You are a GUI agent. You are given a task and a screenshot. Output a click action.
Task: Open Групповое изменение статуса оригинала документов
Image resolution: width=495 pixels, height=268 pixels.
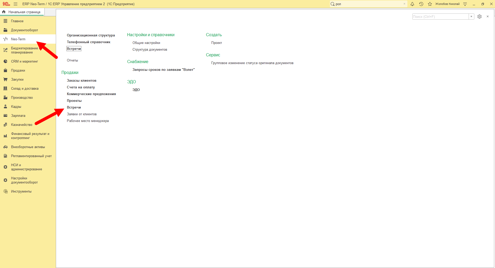click(x=252, y=63)
